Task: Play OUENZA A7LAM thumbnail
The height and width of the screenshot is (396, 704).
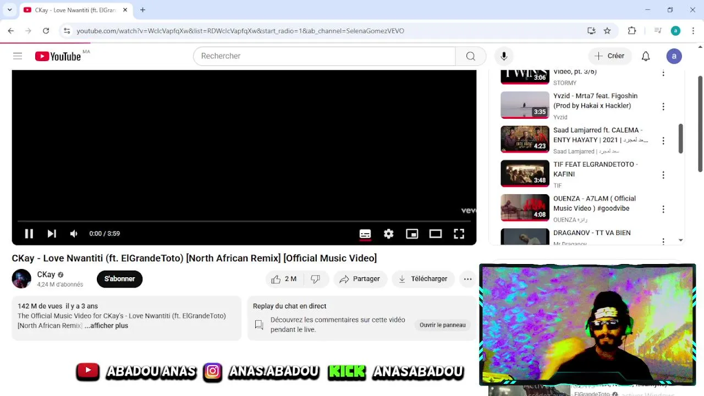Action: click(x=525, y=207)
